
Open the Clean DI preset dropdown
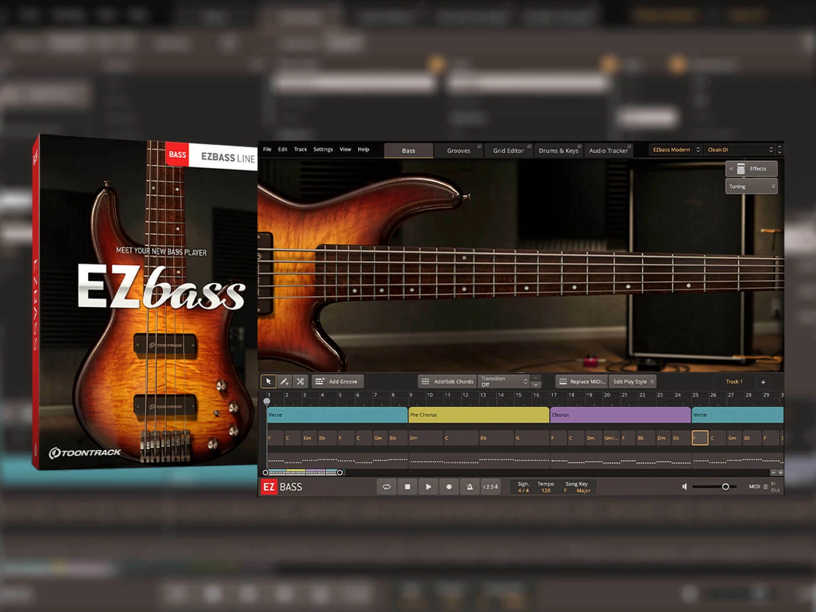pos(740,150)
